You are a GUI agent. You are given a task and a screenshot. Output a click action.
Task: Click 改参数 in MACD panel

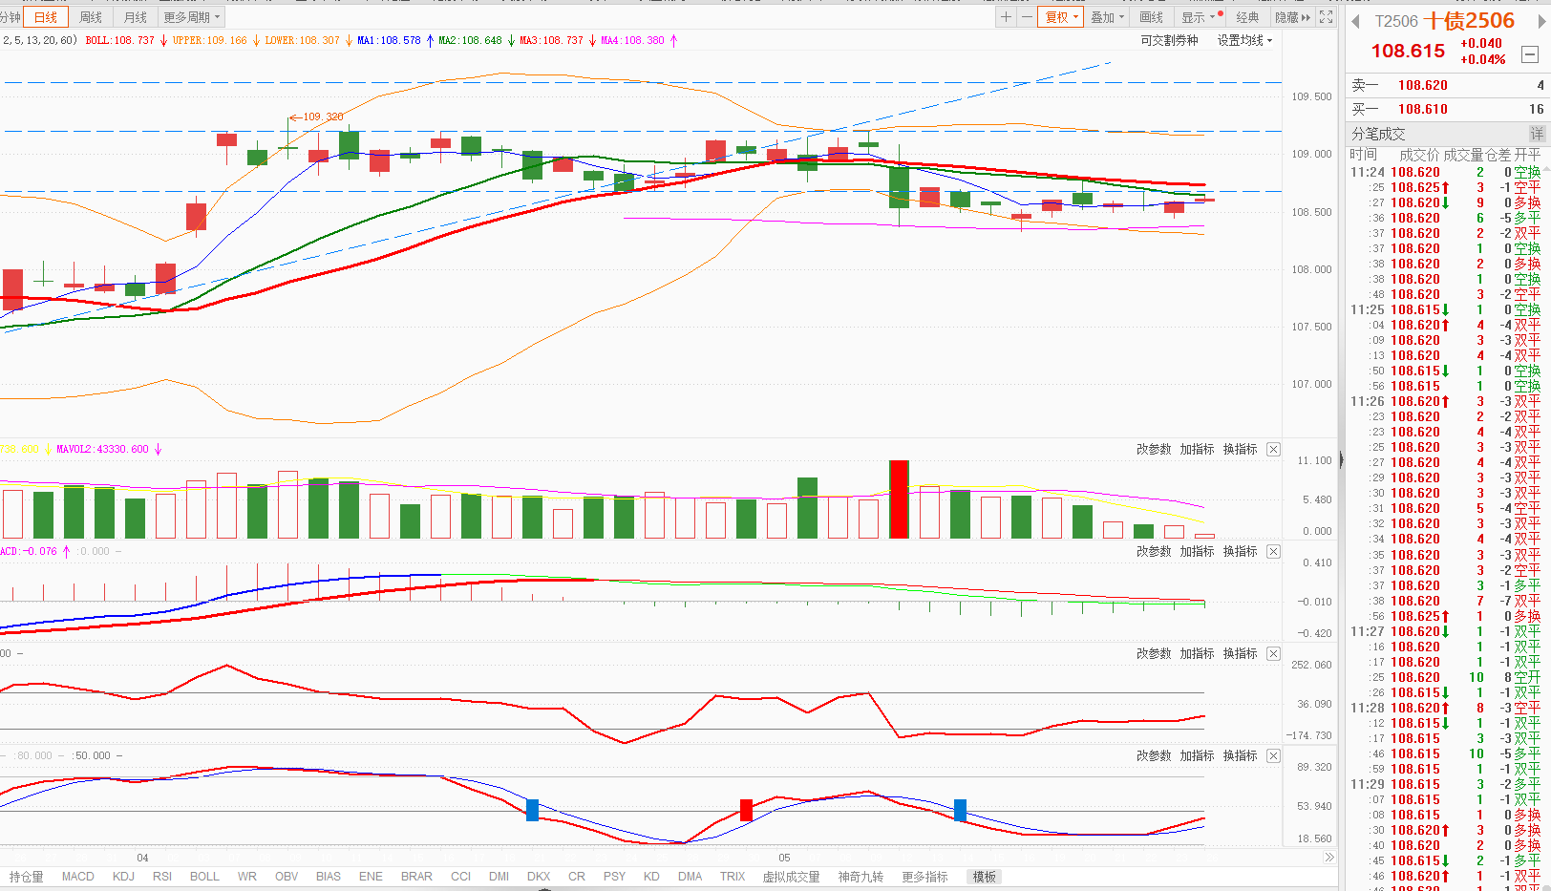1154,551
